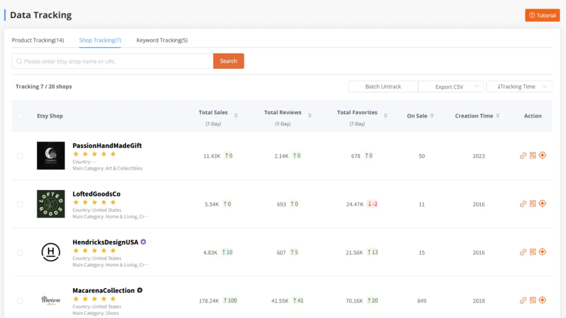Sort by Creation Time column arrows
566x318 pixels.
tap(497, 116)
